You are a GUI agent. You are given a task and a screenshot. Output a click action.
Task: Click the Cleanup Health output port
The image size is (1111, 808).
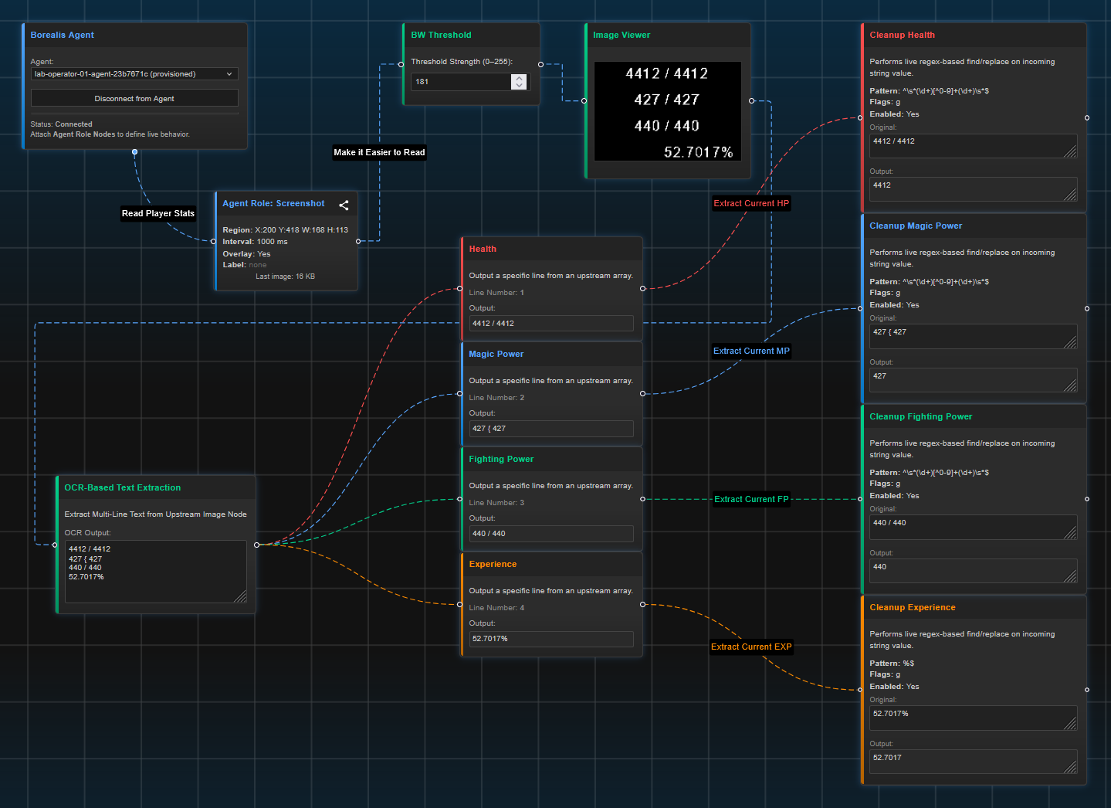point(1087,117)
